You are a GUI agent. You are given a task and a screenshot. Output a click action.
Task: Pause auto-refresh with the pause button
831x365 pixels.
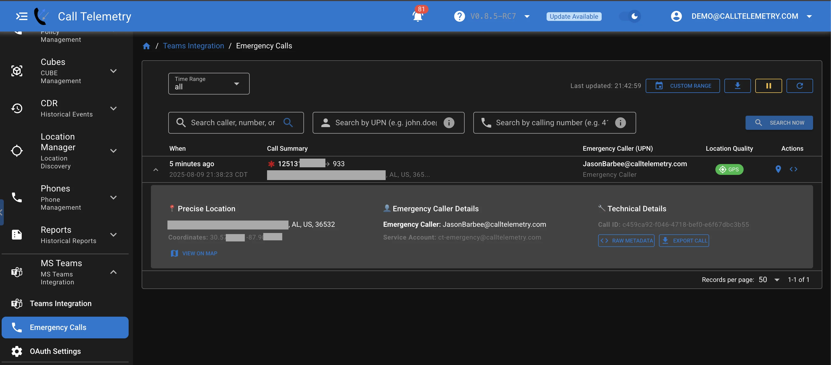[x=768, y=86]
